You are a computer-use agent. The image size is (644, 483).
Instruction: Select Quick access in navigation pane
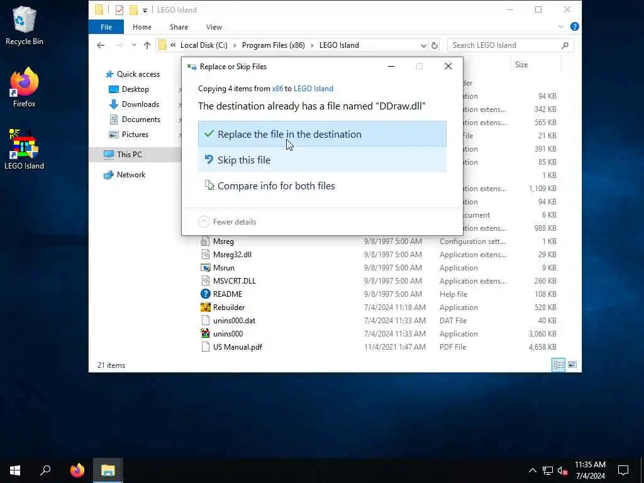(138, 74)
